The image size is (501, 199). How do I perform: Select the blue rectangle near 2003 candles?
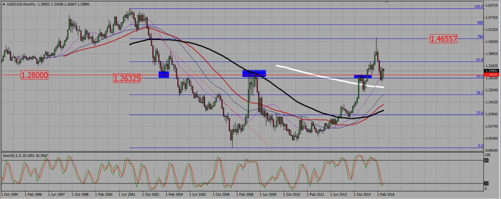tap(164, 74)
